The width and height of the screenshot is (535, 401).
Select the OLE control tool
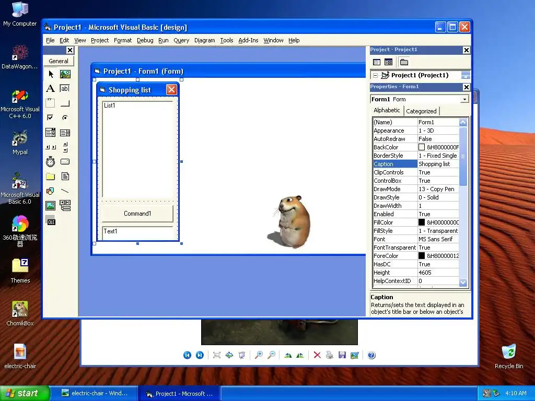[51, 220]
